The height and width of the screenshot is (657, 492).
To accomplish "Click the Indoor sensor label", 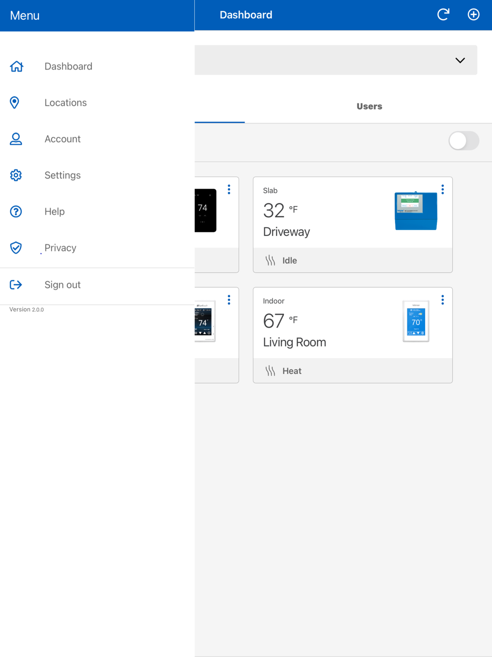I will tap(274, 301).
